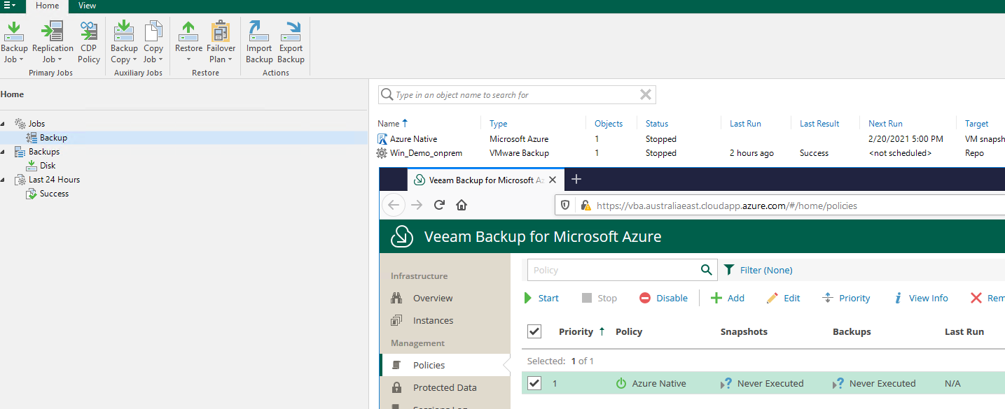
Task: Switch to the View ribbon tab
Action: (88, 6)
